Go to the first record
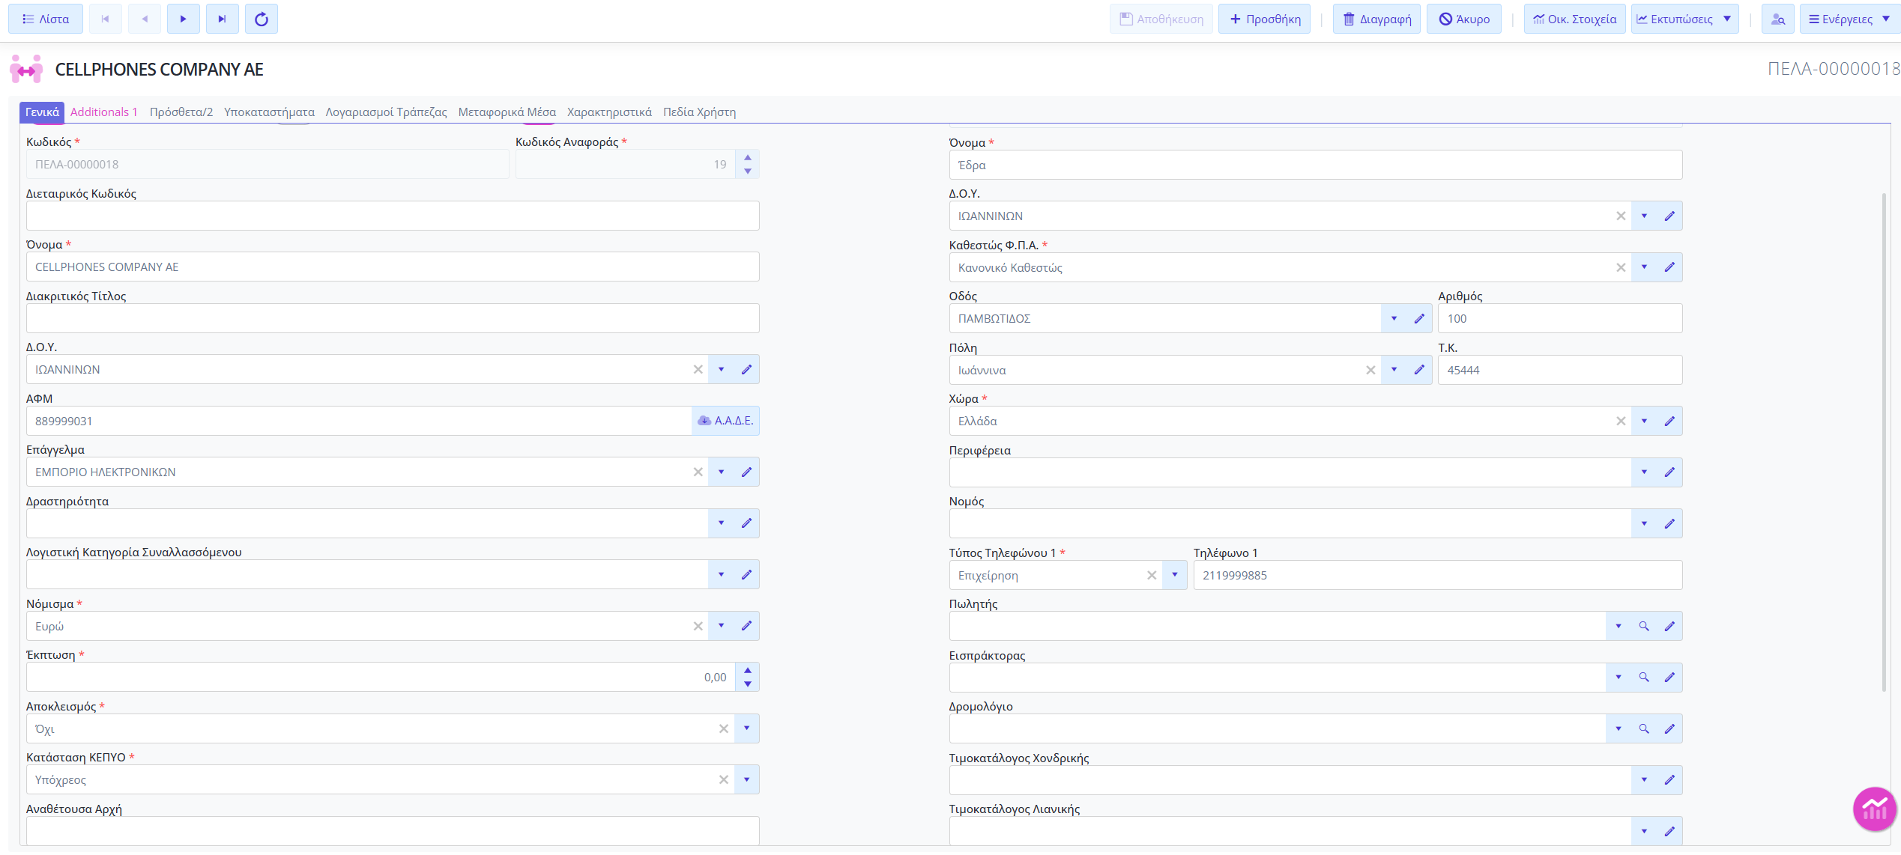Image resolution: width=1901 pixels, height=855 pixels. click(105, 19)
